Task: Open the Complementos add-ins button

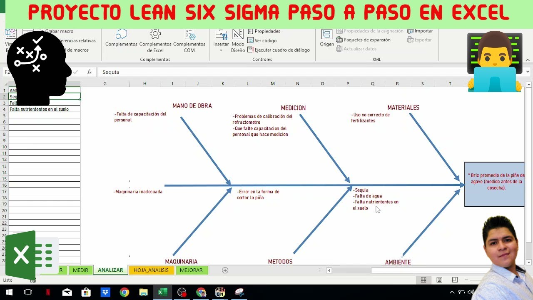Action: [121, 38]
